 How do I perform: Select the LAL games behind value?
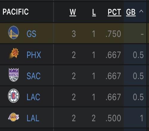142,118
